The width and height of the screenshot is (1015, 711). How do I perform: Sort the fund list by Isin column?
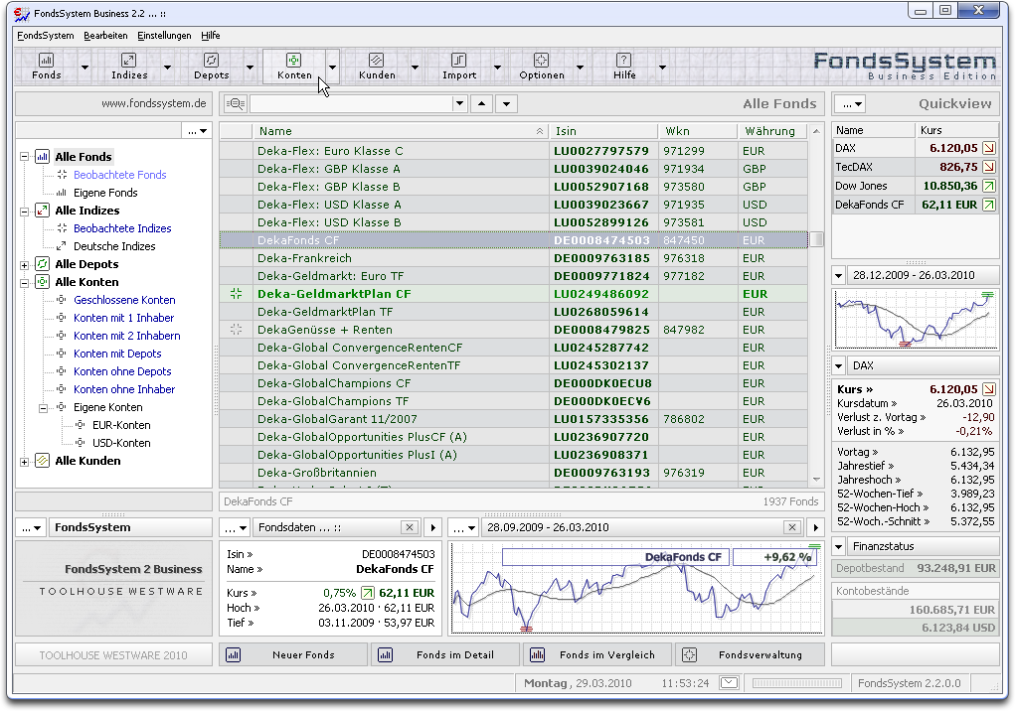tap(603, 131)
